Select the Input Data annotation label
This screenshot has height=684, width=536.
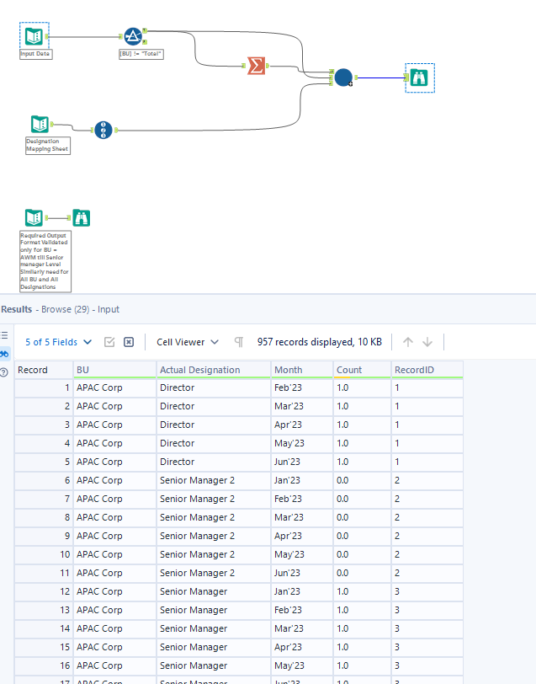point(35,54)
